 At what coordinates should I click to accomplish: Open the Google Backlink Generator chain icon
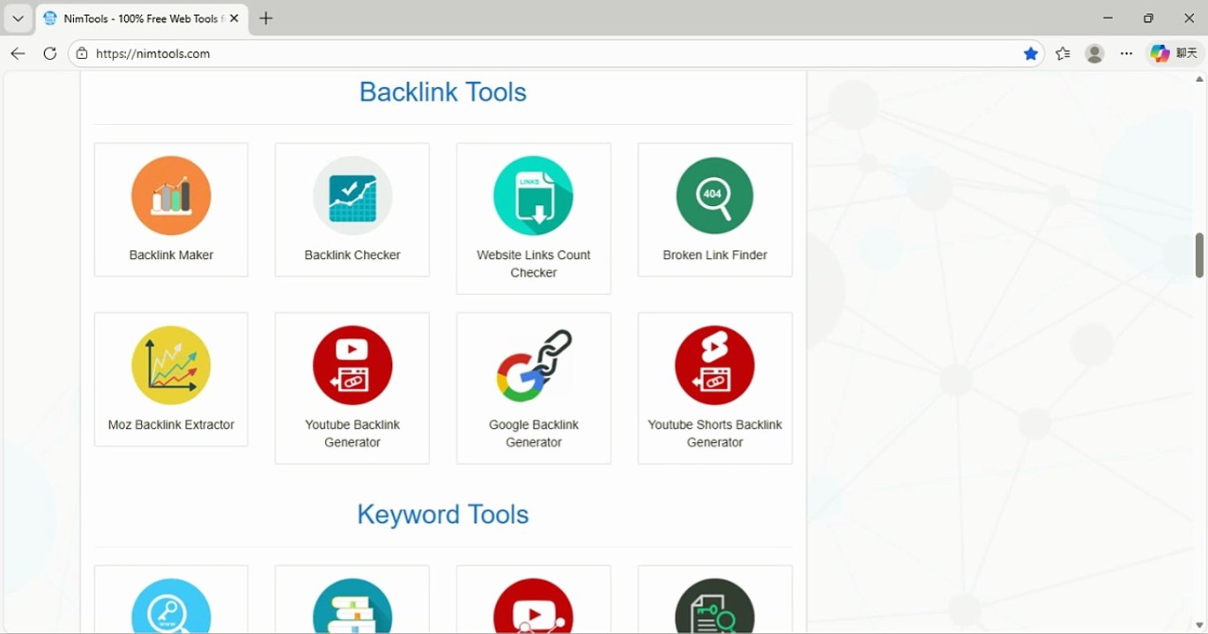533,365
